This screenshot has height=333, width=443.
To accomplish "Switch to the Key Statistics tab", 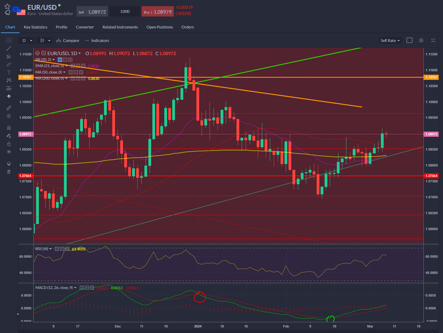I will [35, 27].
